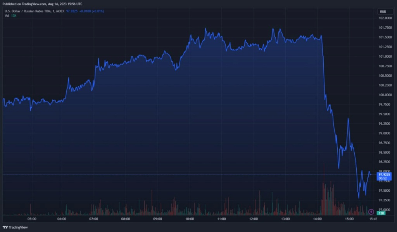Click the +0.0100 (+0.01%) change value
The height and width of the screenshot is (232, 397).
(91, 11)
